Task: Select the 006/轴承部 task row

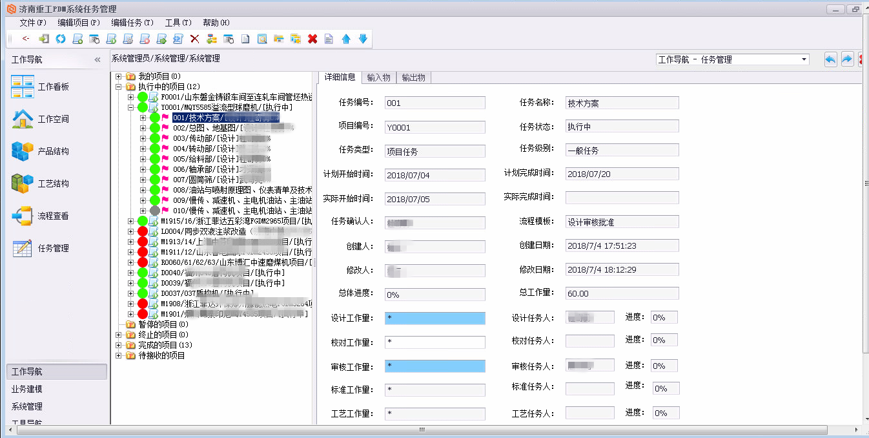Action: (221, 169)
